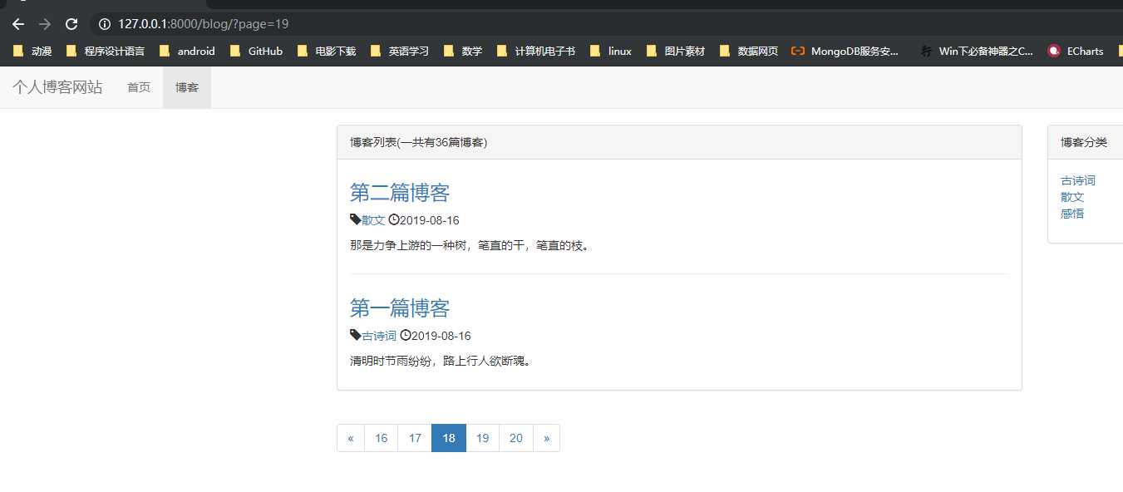
Task: Open the 程序设计语言 bookmark folder
Action: (105, 51)
